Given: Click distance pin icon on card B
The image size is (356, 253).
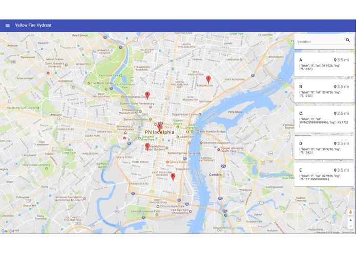Looking at the screenshot, I should pos(335,87).
